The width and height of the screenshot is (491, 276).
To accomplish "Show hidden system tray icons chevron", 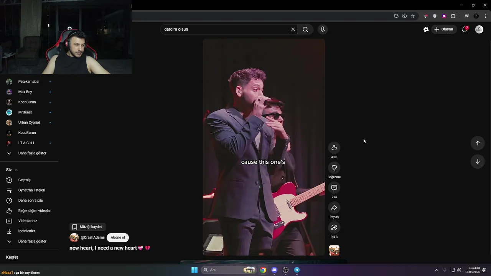I will click(436, 270).
